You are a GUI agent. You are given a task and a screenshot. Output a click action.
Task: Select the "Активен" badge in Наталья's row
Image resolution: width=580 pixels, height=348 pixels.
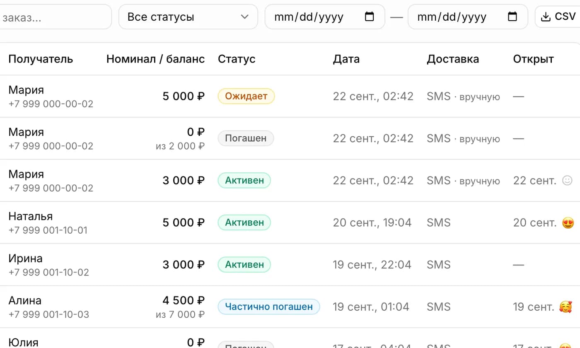pos(244,222)
